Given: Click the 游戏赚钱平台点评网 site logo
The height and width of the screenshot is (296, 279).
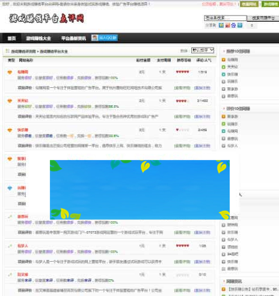Looking at the screenshot, I should 46,19.
